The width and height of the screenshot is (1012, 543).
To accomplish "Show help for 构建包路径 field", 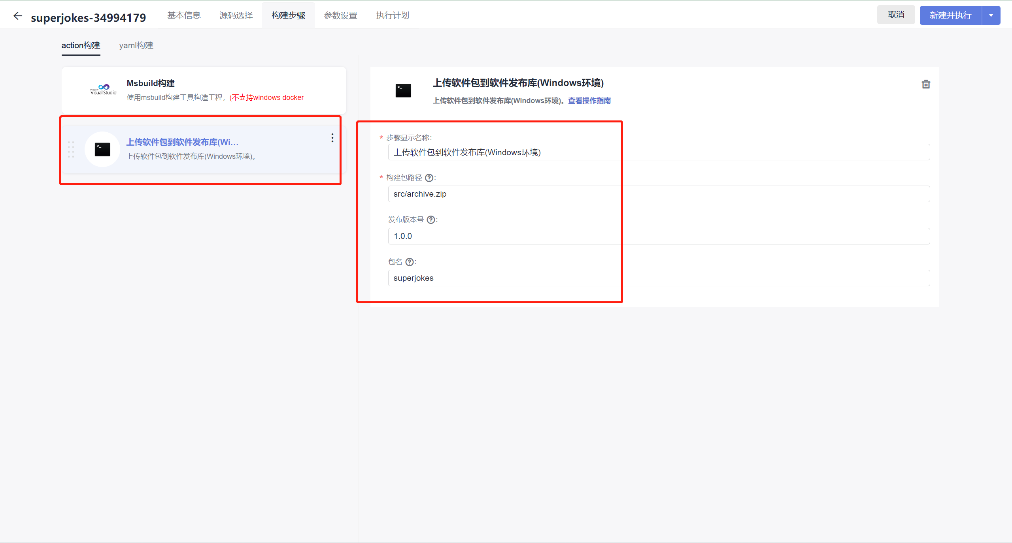I will [429, 178].
